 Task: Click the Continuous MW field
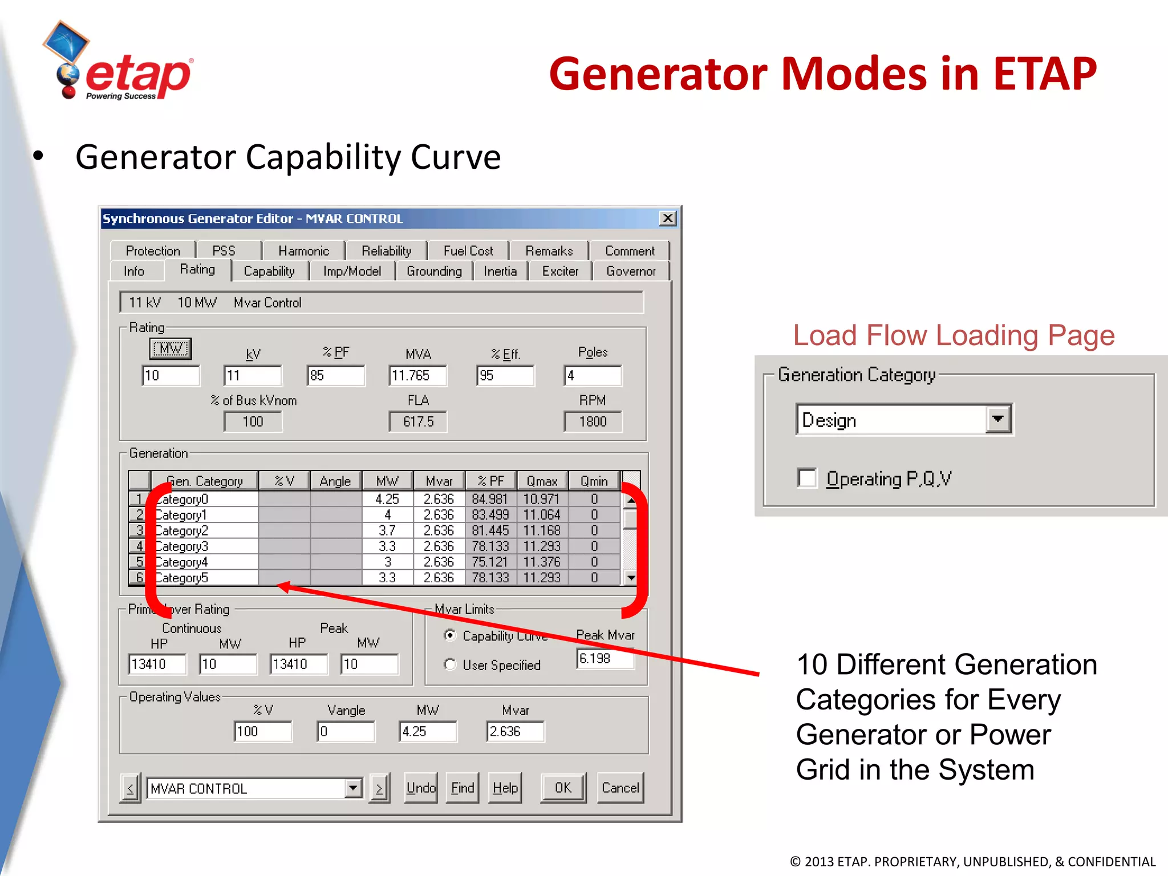[228, 664]
